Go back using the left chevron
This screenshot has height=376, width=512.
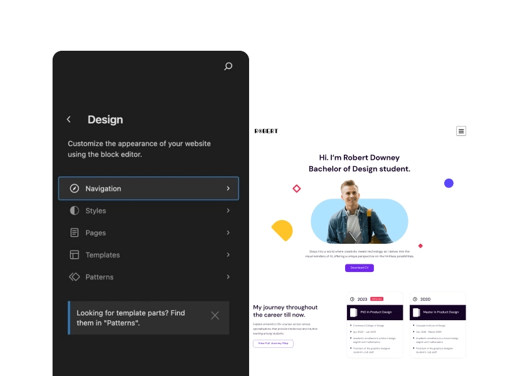pos(69,120)
